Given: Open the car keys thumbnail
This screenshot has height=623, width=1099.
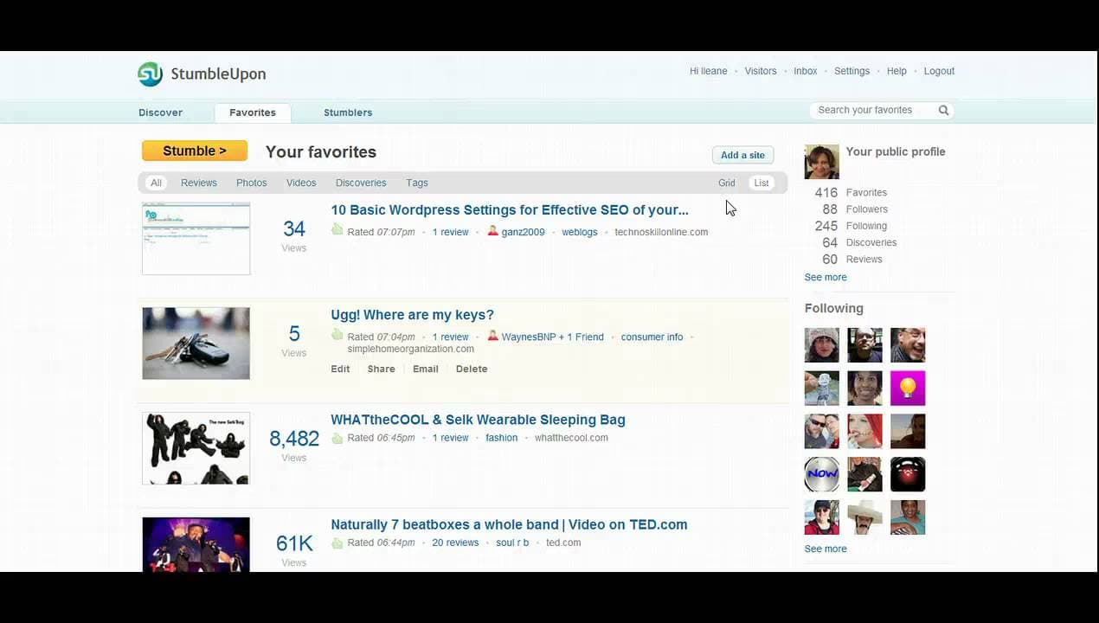Looking at the screenshot, I should 196,344.
